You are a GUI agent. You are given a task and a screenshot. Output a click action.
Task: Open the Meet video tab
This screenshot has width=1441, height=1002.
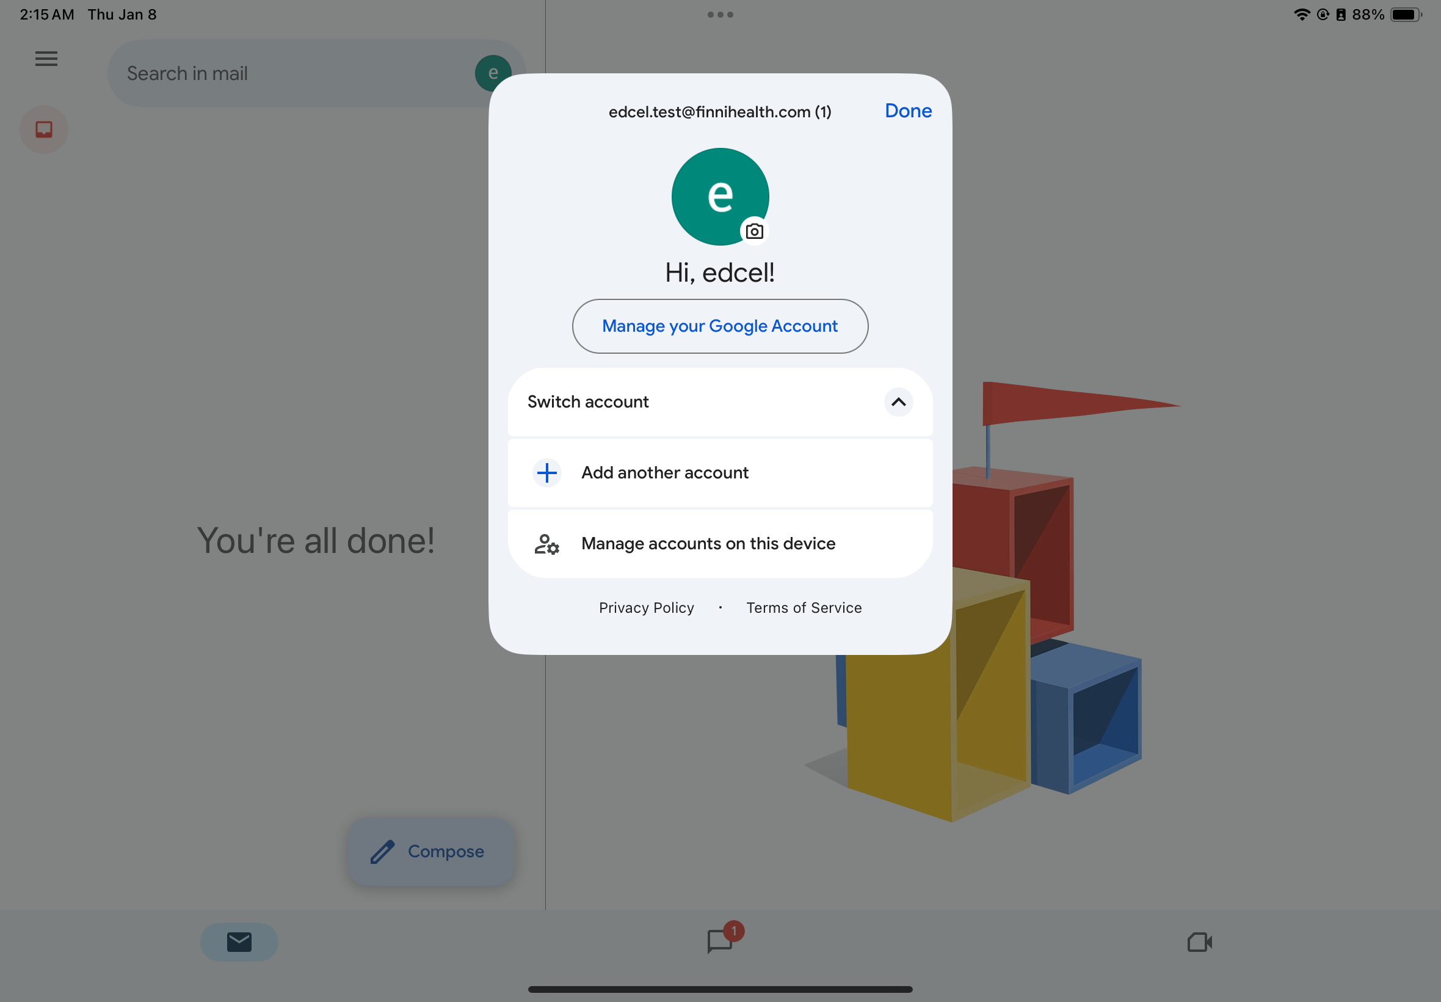pyautogui.click(x=1199, y=942)
